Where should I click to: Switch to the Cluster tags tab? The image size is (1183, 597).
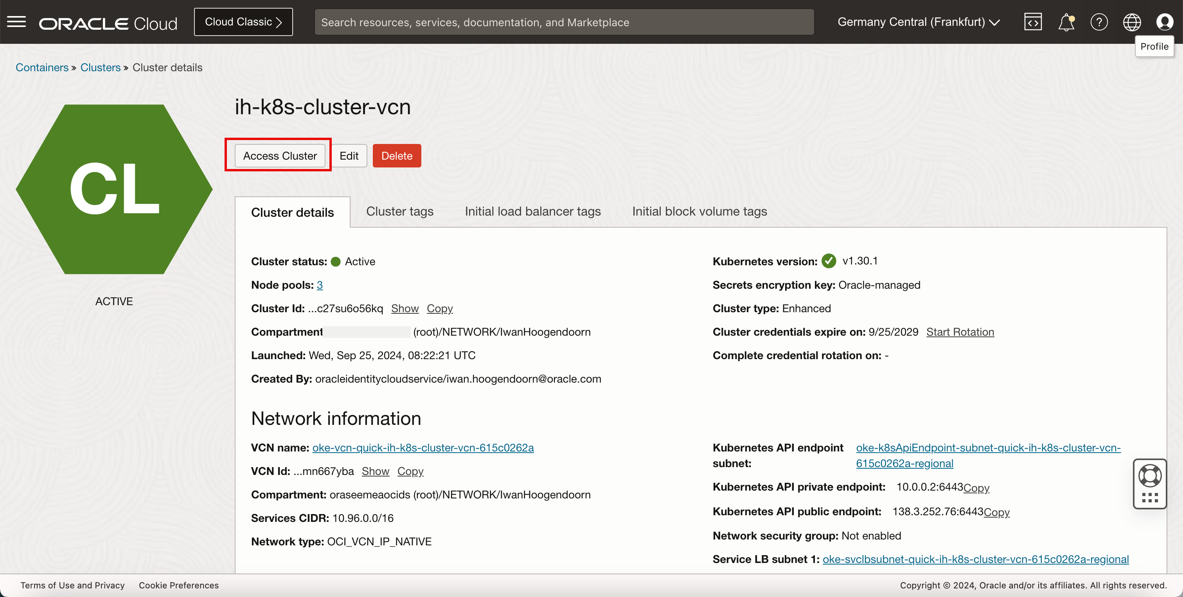pyautogui.click(x=399, y=211)
